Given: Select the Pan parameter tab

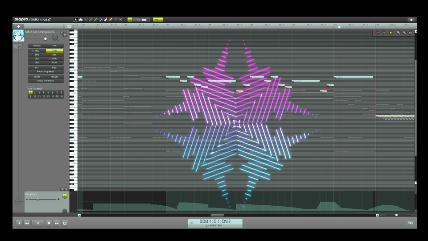Looking at the screenshot, I should click(54, 46).
